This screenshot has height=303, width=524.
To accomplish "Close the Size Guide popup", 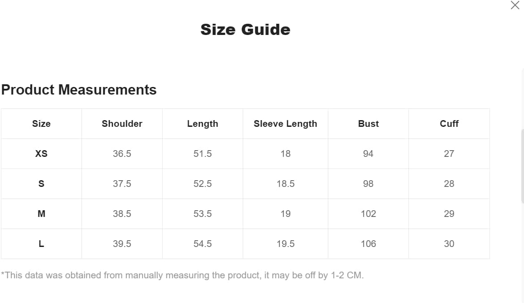I will 515,5.
